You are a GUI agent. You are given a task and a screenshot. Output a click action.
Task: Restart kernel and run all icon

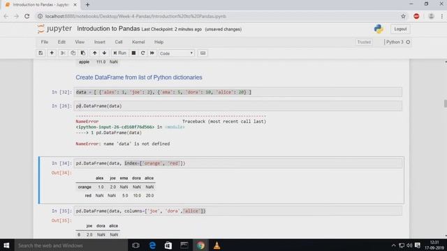(152, 53)
